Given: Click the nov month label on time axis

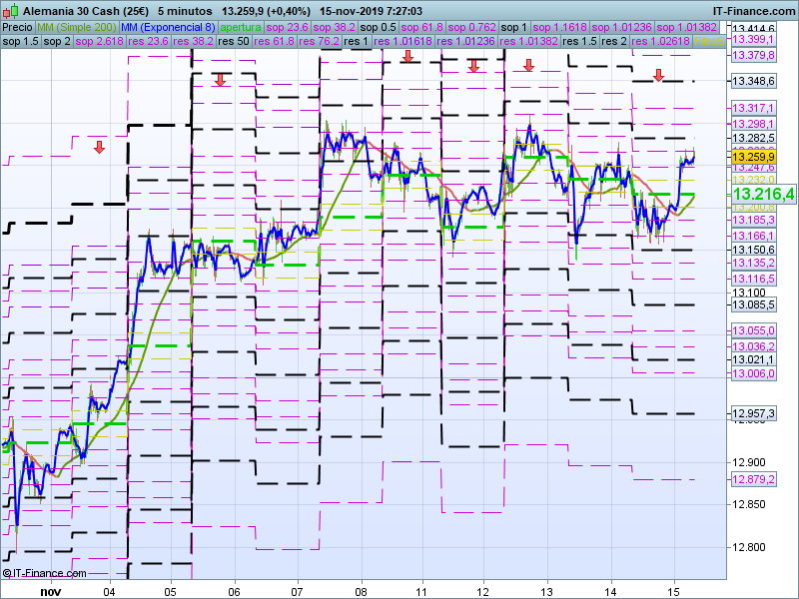Looking at the screenshot, I should point(50,591).
